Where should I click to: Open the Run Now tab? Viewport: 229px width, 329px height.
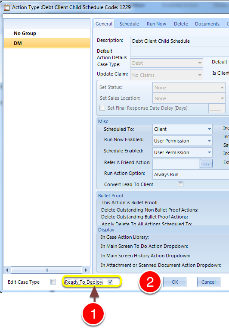tap(156, 24)
